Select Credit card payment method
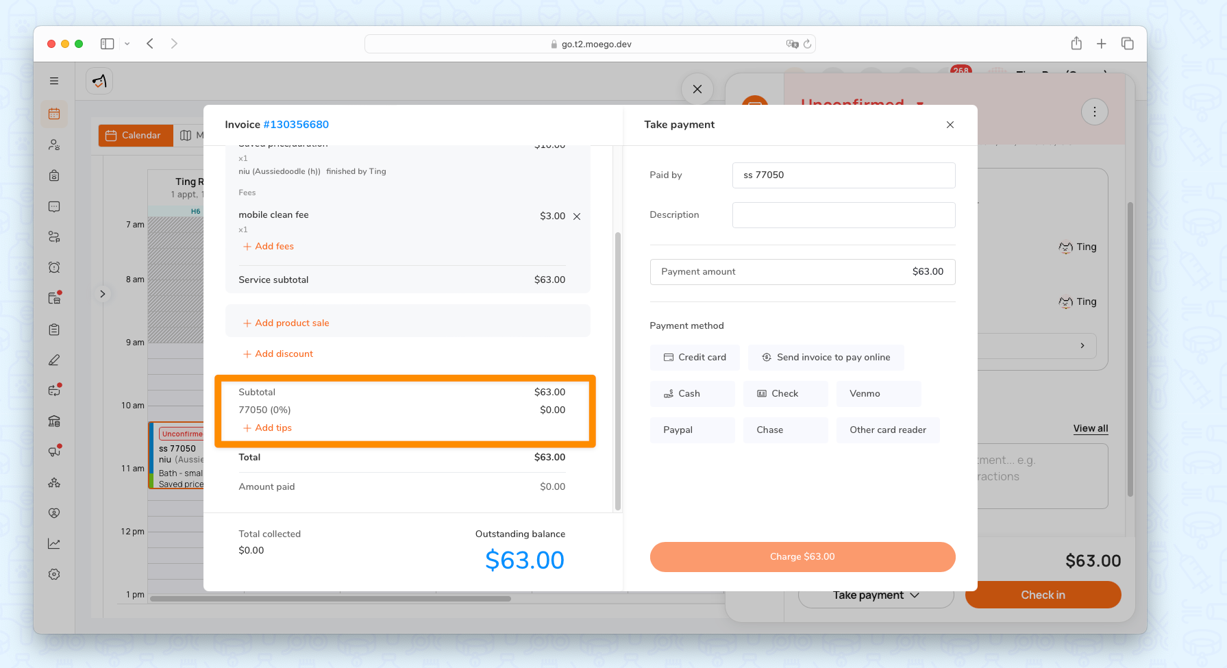The height and width of the screenshot is (668, 1227). coord(695,358)
